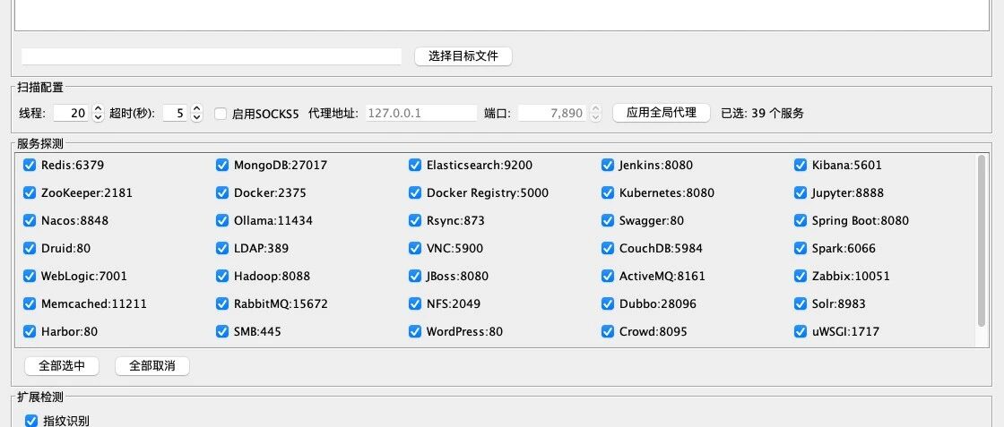Uncheck the Redis:6379 checkbox

[30, 165]
